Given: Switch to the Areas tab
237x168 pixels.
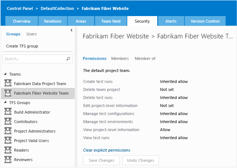Looking at the screenshot, I should pos(81,21).
